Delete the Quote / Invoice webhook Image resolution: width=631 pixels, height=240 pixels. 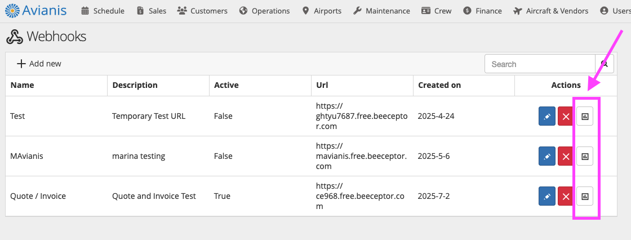tap(566, 196)
